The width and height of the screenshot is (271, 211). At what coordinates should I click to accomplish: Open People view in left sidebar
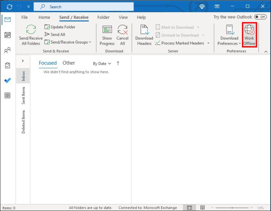coord(7,50)
